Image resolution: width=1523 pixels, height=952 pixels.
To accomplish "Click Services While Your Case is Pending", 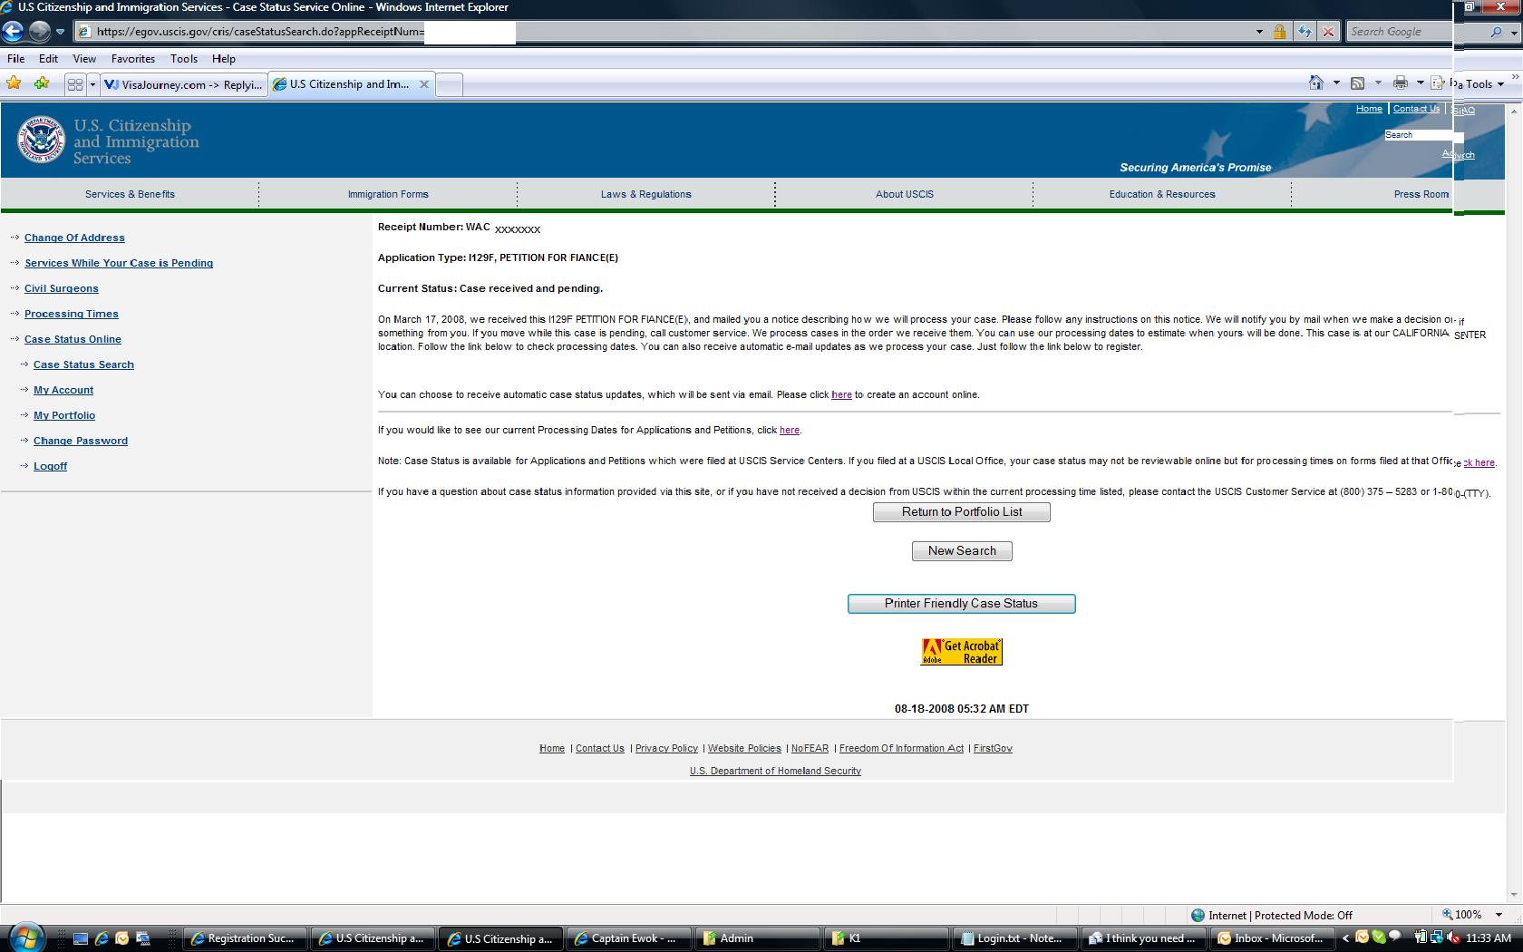I will tap(119, 263).
